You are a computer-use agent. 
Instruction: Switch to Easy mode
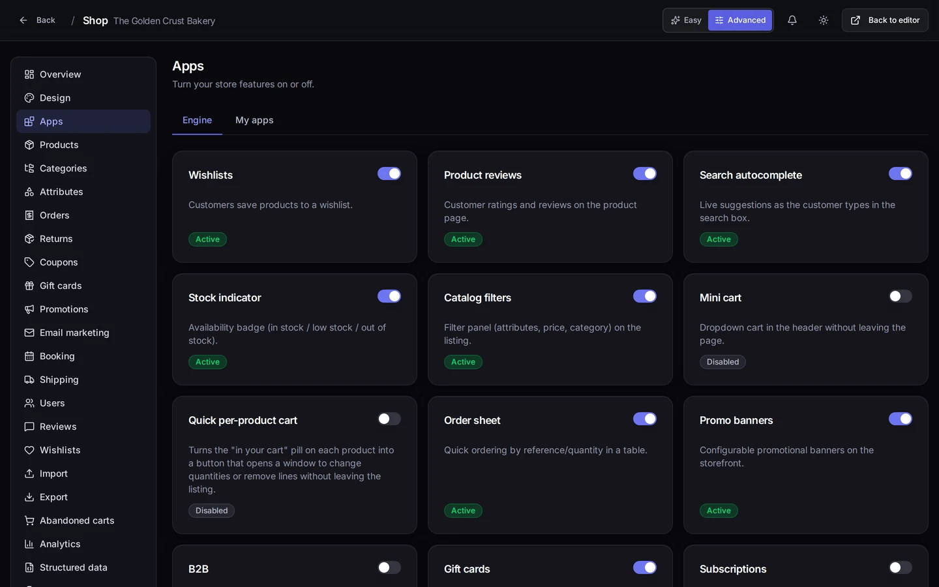click(686, 20)
